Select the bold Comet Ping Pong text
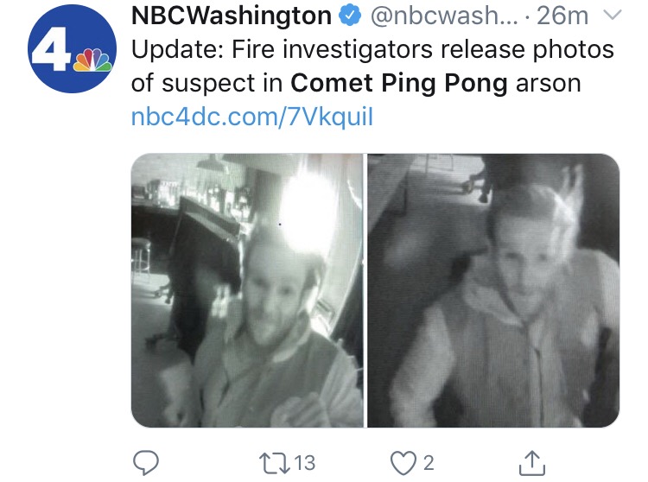648x482 pixels. 399,83
